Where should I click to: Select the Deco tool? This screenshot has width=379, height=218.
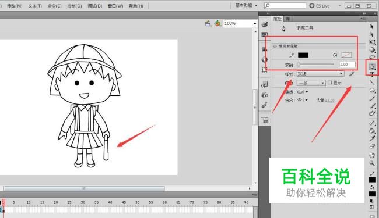click(x=372, y=113)
